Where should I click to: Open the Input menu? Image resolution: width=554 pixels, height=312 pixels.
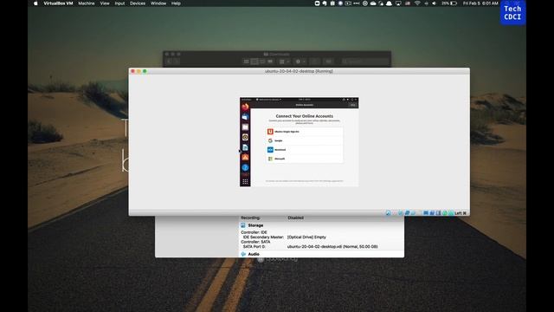pyautogui.click(x=119, y=3)
